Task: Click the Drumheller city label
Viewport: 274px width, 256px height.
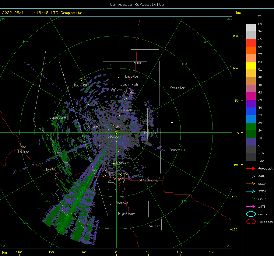Action: (x=178, y=150)
